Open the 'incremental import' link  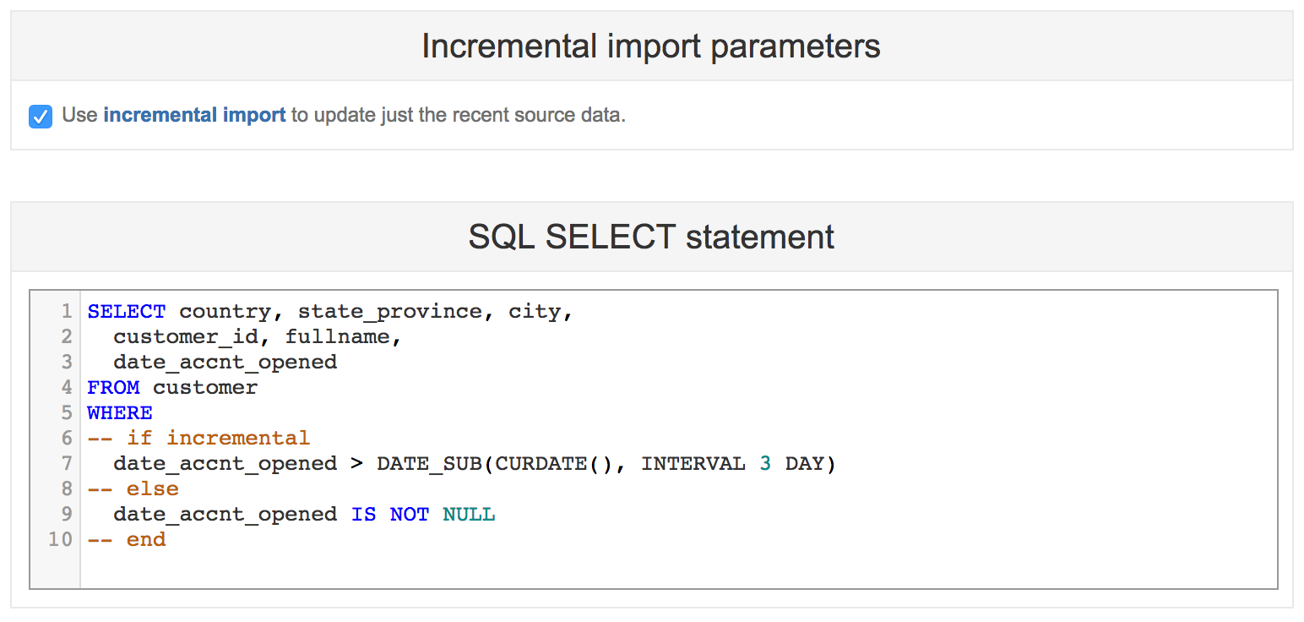click(194, 115)
